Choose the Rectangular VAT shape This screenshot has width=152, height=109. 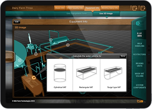[86, 75]
